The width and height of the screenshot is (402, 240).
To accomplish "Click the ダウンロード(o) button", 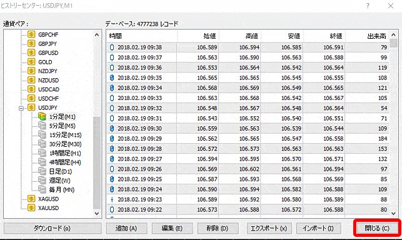I will pos(53,228).
